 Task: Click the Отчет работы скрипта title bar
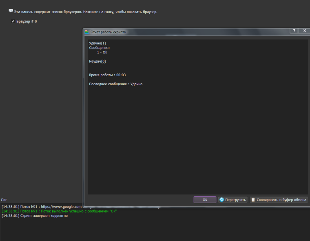tap(184, 32)
